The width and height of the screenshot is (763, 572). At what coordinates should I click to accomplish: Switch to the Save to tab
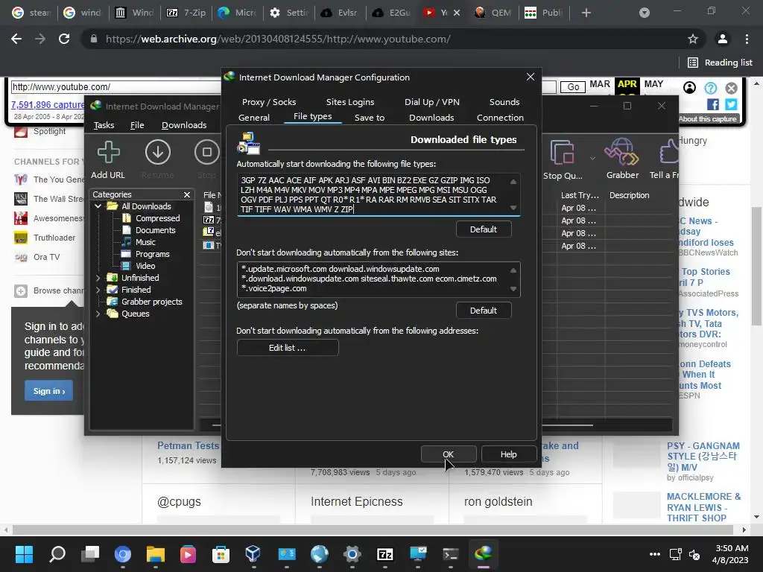[370, 118]
